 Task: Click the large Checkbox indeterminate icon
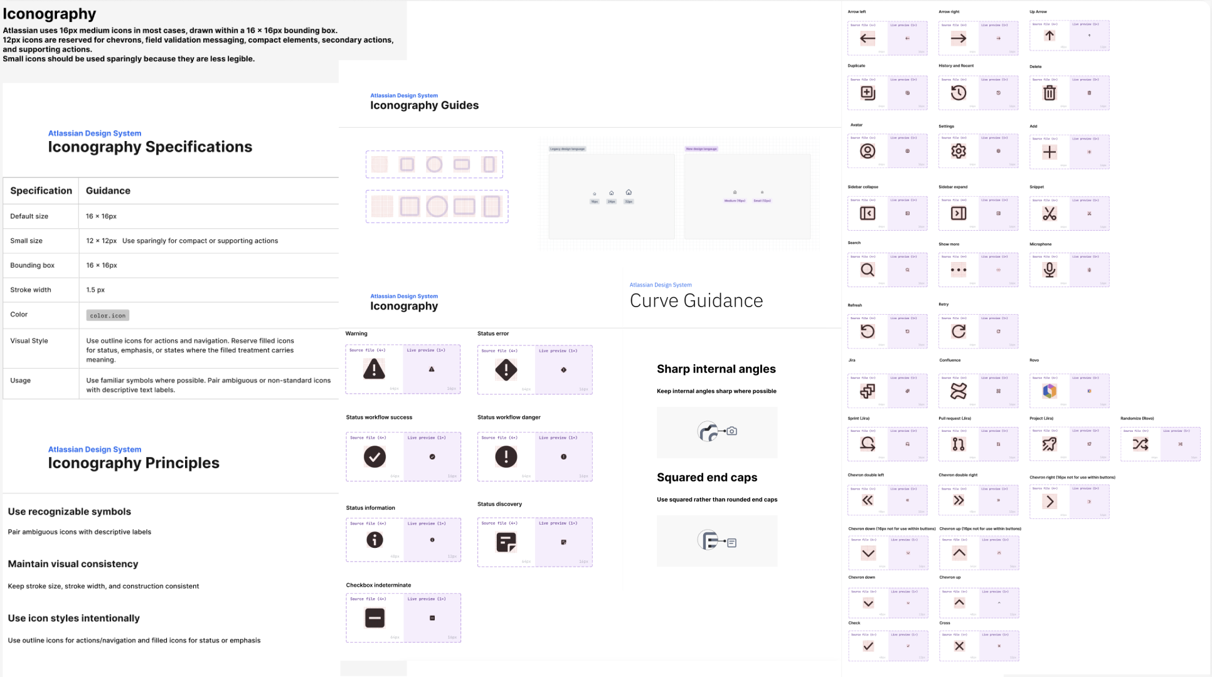click(x=375, y=618)
